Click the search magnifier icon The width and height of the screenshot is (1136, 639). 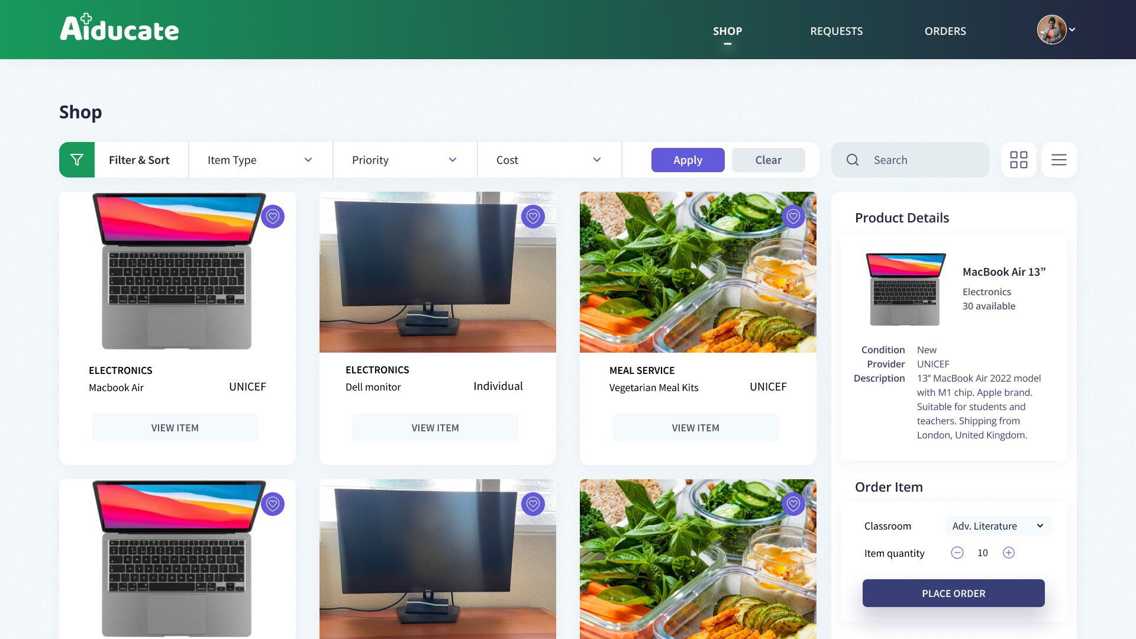point(853,160)
